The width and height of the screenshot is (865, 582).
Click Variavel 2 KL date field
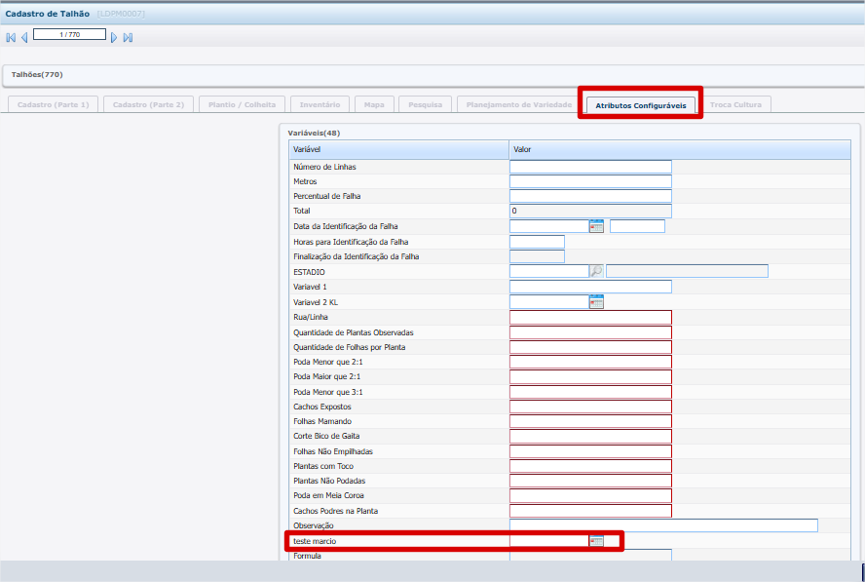549,301
